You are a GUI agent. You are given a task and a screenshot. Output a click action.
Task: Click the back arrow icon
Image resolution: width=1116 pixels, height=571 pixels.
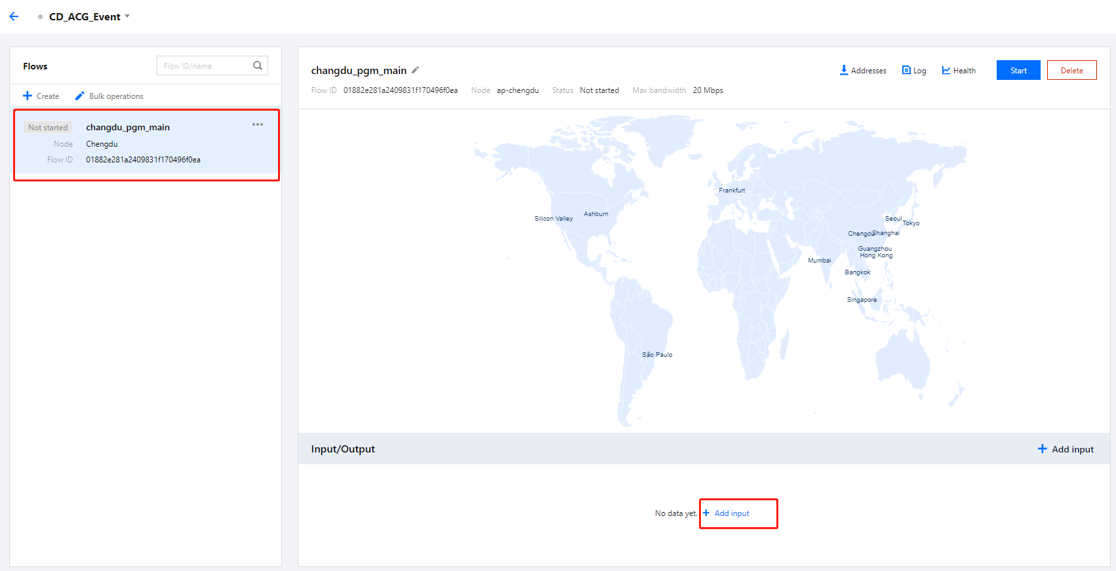point(14,16)
